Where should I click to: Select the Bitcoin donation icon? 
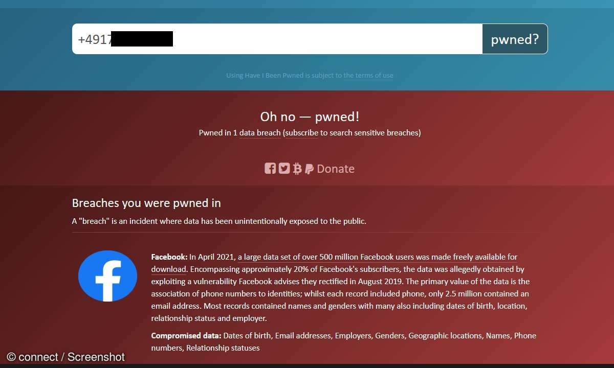pos(297,169)
